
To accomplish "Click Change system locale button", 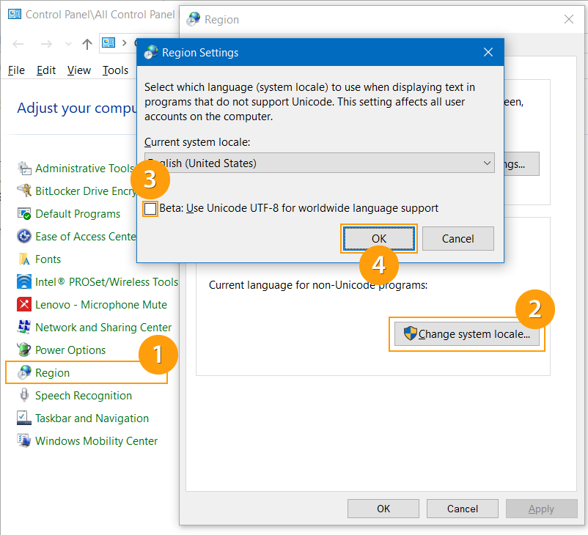I will click(x=466, y=334).
